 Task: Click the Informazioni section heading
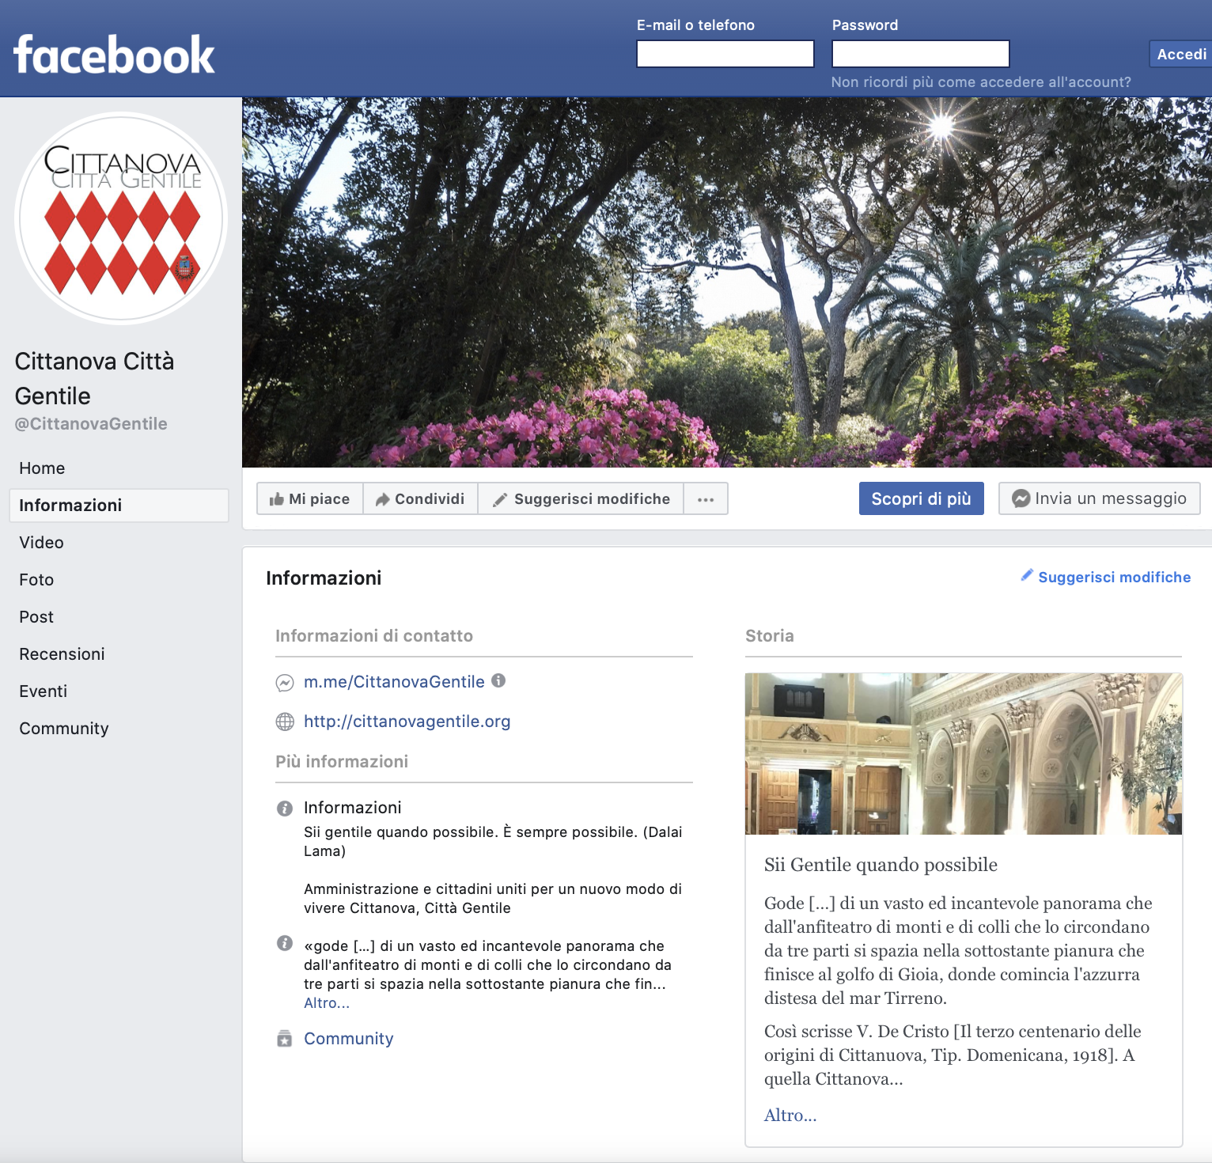[x=324, y=578]
